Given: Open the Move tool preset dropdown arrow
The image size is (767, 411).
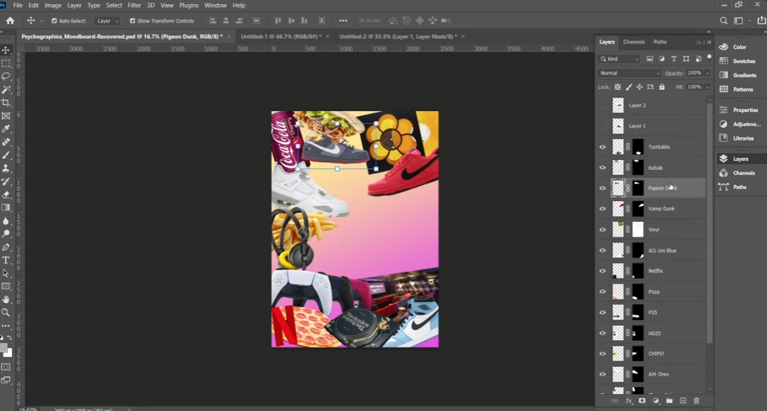Looking at the screenshot, I should [42, 21].
